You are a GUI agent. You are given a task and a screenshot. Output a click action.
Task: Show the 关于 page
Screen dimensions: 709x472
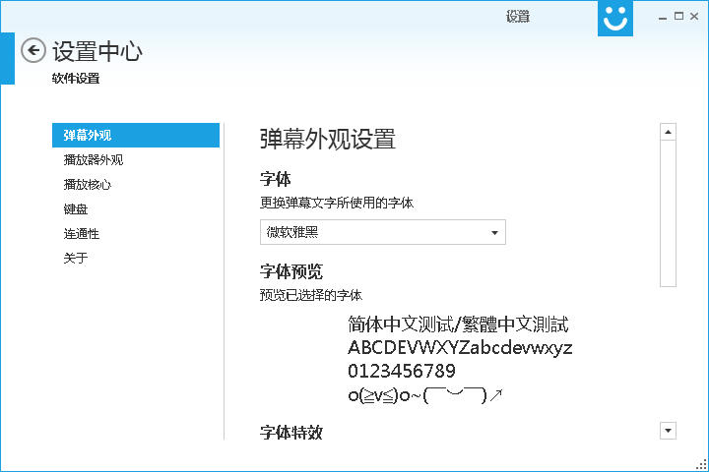click(x=76, y=258)
